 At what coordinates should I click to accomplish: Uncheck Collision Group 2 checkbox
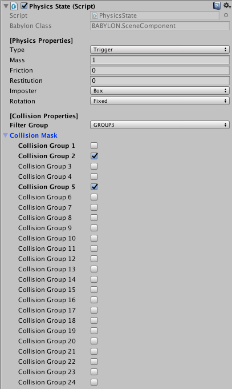[x=94, y=156]
